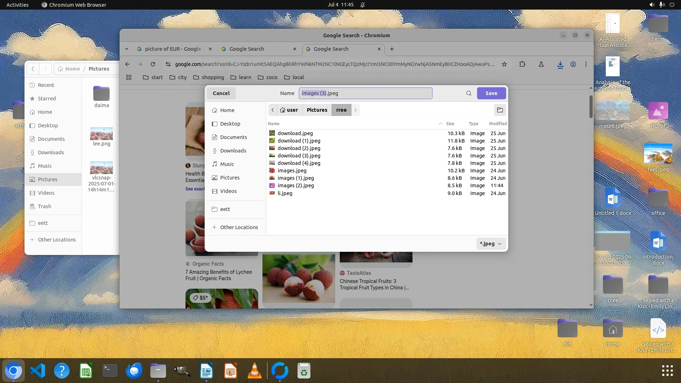
Task: Open Chromium downloads icon in toolbar
Action: (560, 65)
